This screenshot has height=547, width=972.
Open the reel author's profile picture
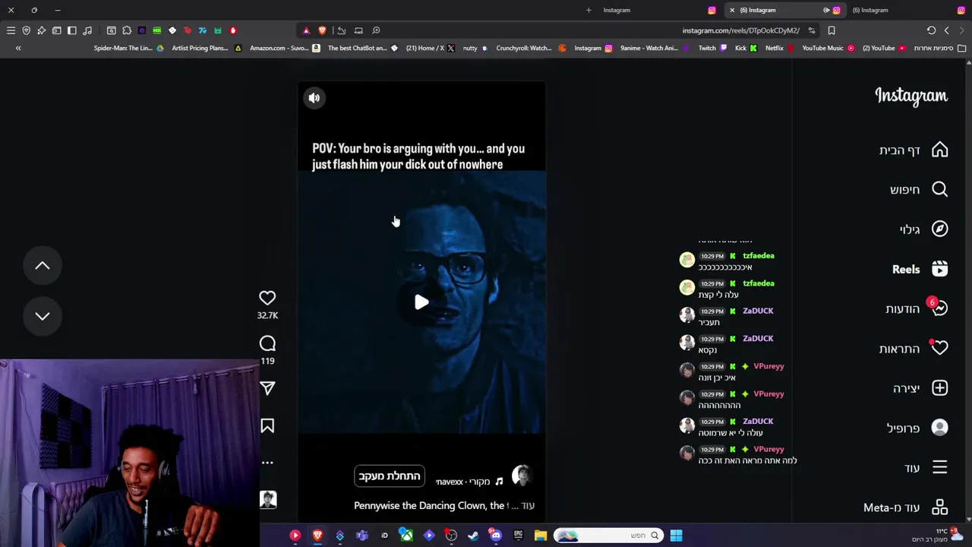[x=522, y=476]
